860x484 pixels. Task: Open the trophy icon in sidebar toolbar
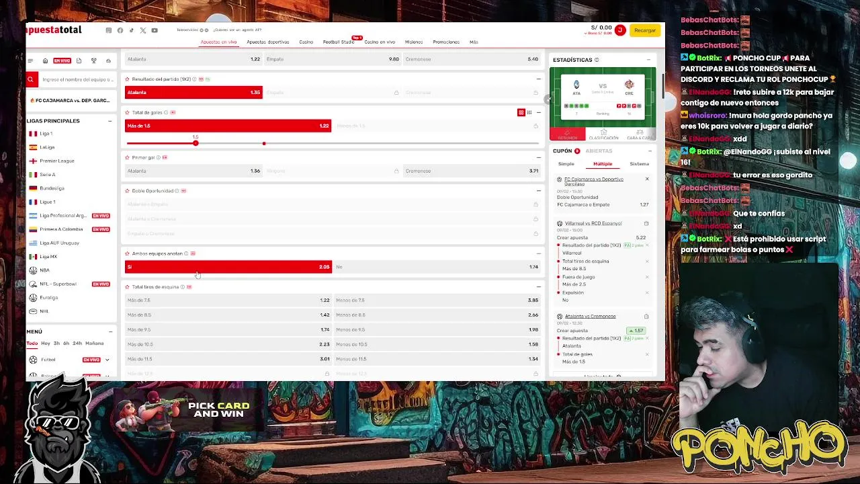93,61
